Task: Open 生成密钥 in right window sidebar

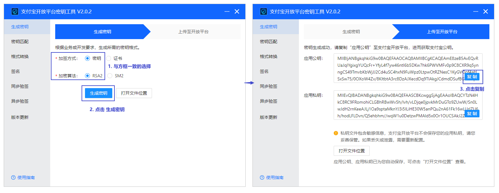Action: click(276, 27)
